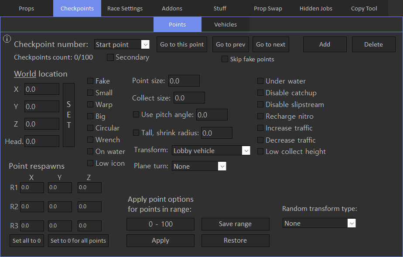The width and height of the screenshot is (403, 257).
Task: Enable the Wrench checkbox
Action: click(x=90, y=140)
